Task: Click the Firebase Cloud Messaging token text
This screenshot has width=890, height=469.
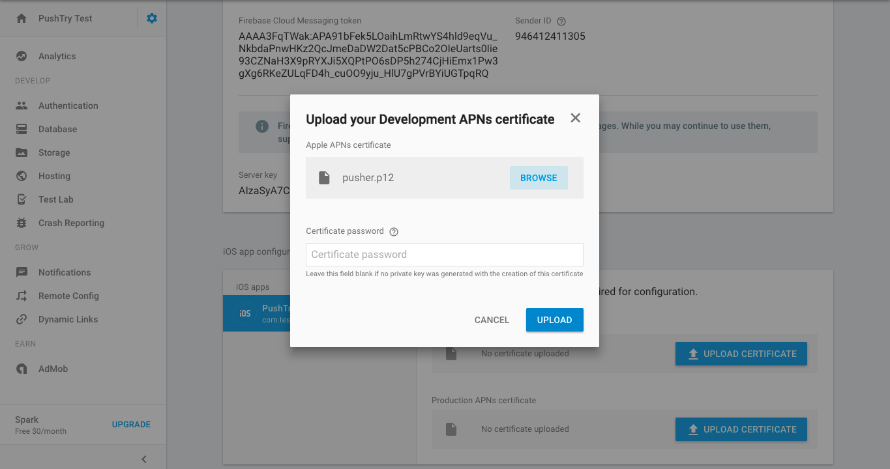Action: tap(368, 55)
